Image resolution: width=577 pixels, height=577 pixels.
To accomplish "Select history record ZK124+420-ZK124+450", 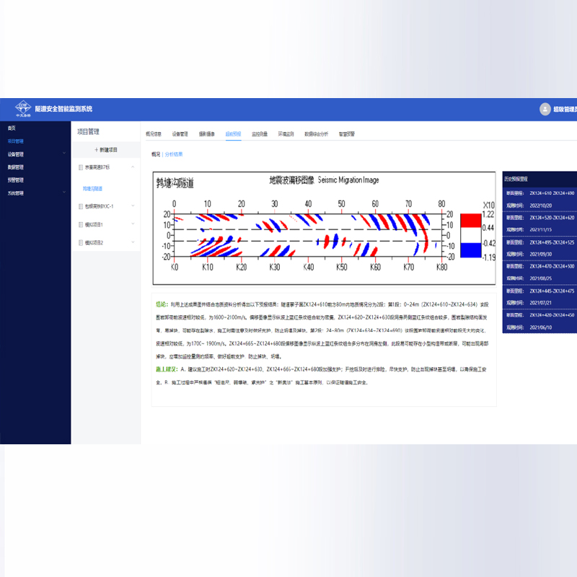I will pos(552,315).
